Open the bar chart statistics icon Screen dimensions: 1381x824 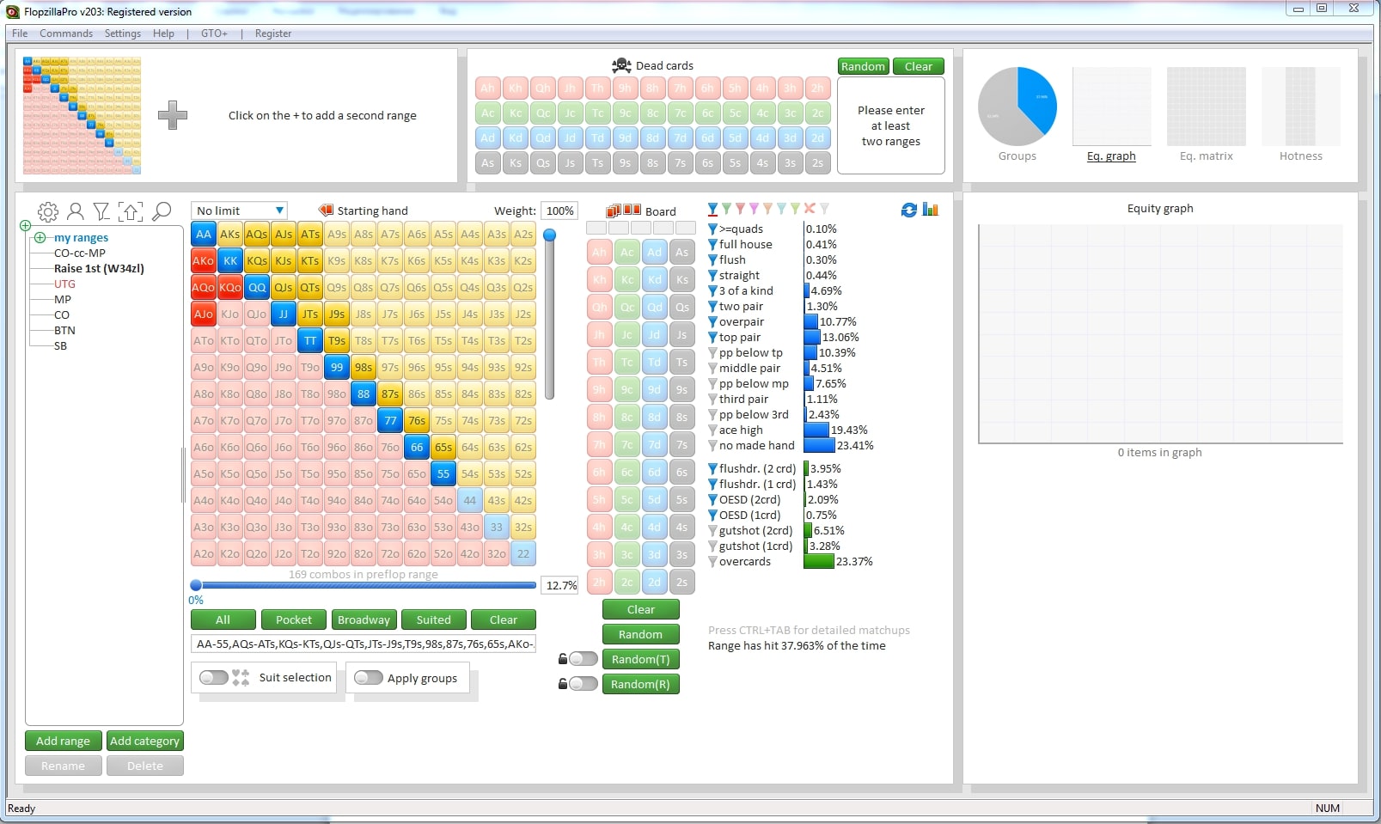pyautogui.click(x=930, y=210)
